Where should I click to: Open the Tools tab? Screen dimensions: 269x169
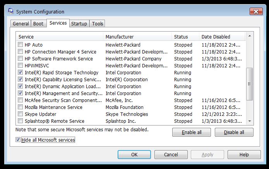pos(98,24)
